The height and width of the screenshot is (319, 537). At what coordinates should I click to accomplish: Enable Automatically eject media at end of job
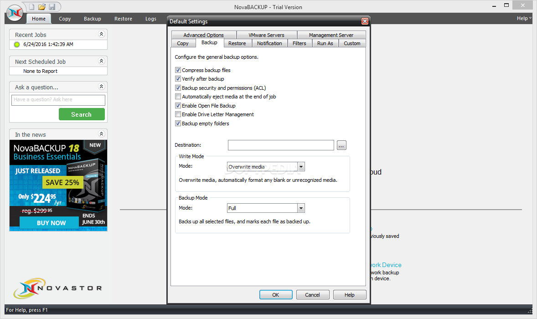tap(178, 97)
